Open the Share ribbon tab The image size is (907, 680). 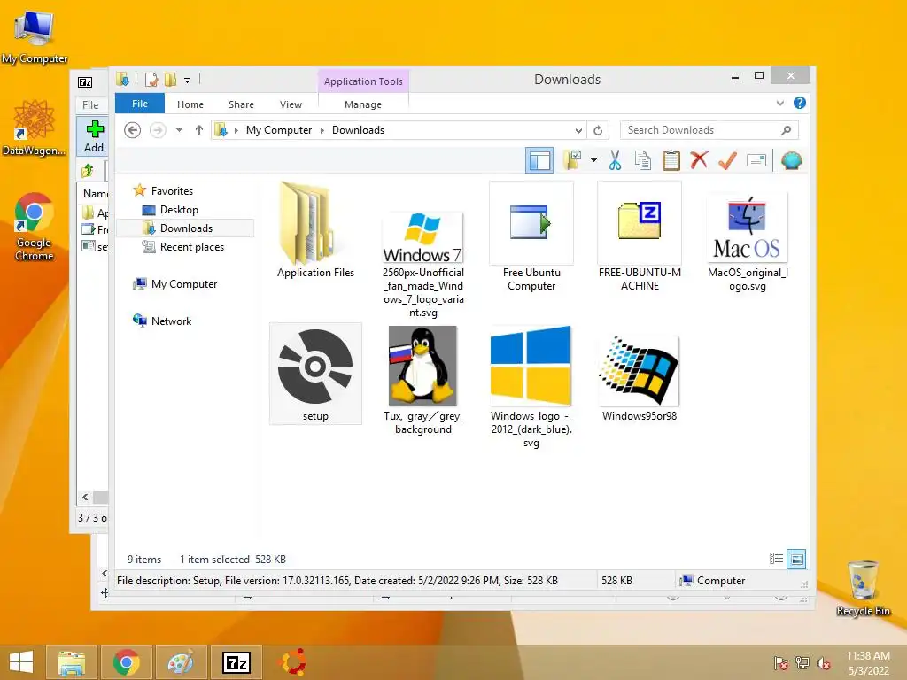241,104
